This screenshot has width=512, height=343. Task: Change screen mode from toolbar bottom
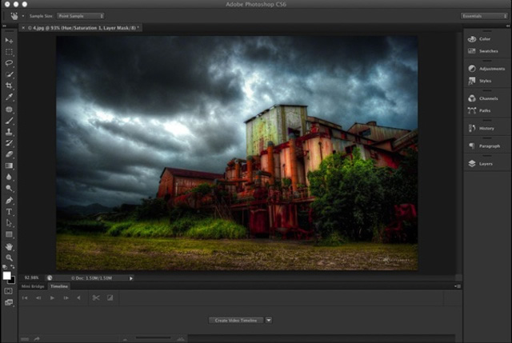[9, 302]
